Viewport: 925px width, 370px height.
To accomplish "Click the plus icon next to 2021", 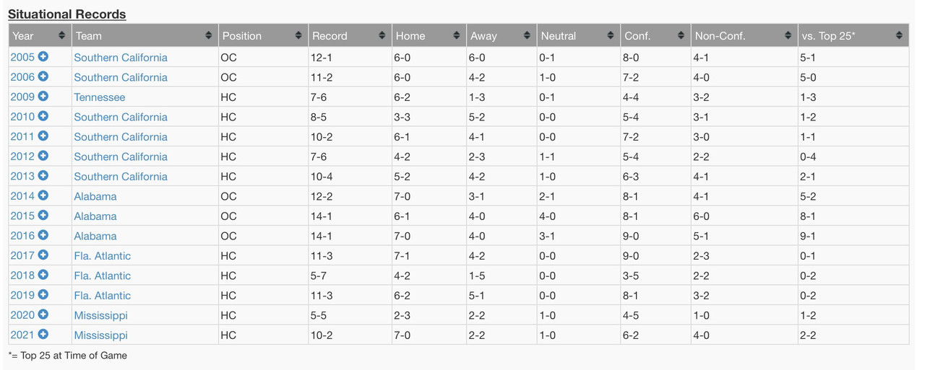I will (x=43, y=335).
